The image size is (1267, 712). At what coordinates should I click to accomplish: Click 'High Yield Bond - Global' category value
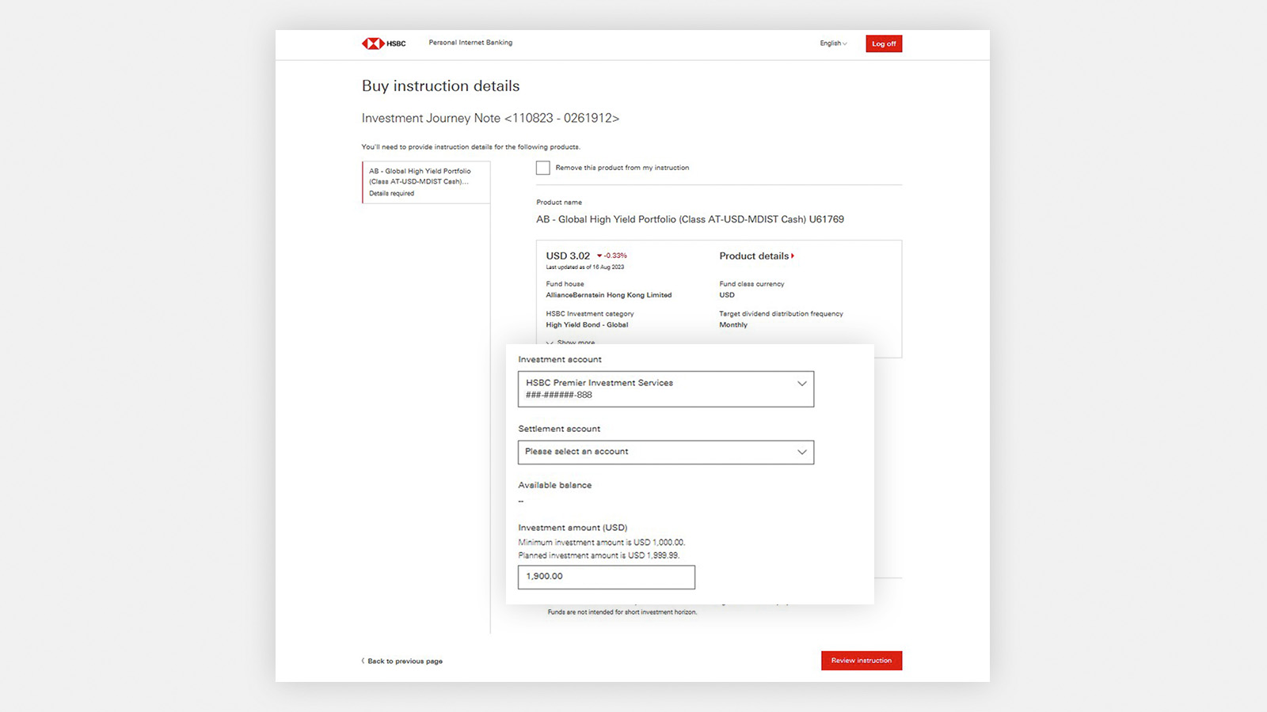(587, 325)
